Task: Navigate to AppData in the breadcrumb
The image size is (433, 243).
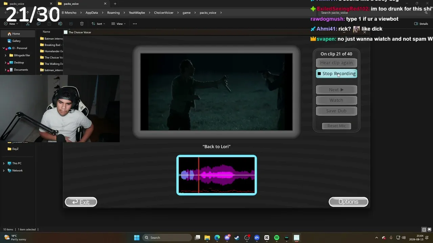Action: point(92,12)
